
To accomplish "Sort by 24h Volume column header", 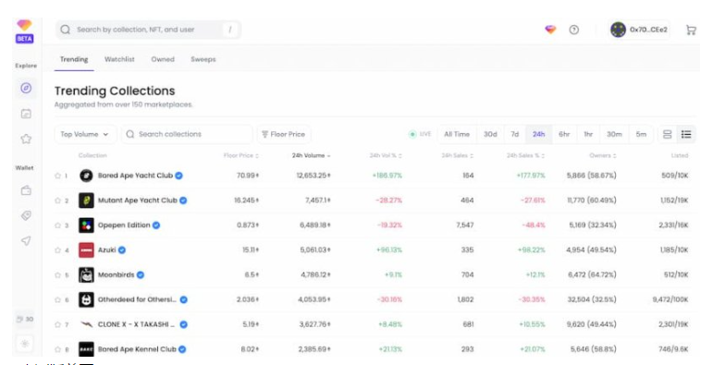I will click(x=311, y=156).
